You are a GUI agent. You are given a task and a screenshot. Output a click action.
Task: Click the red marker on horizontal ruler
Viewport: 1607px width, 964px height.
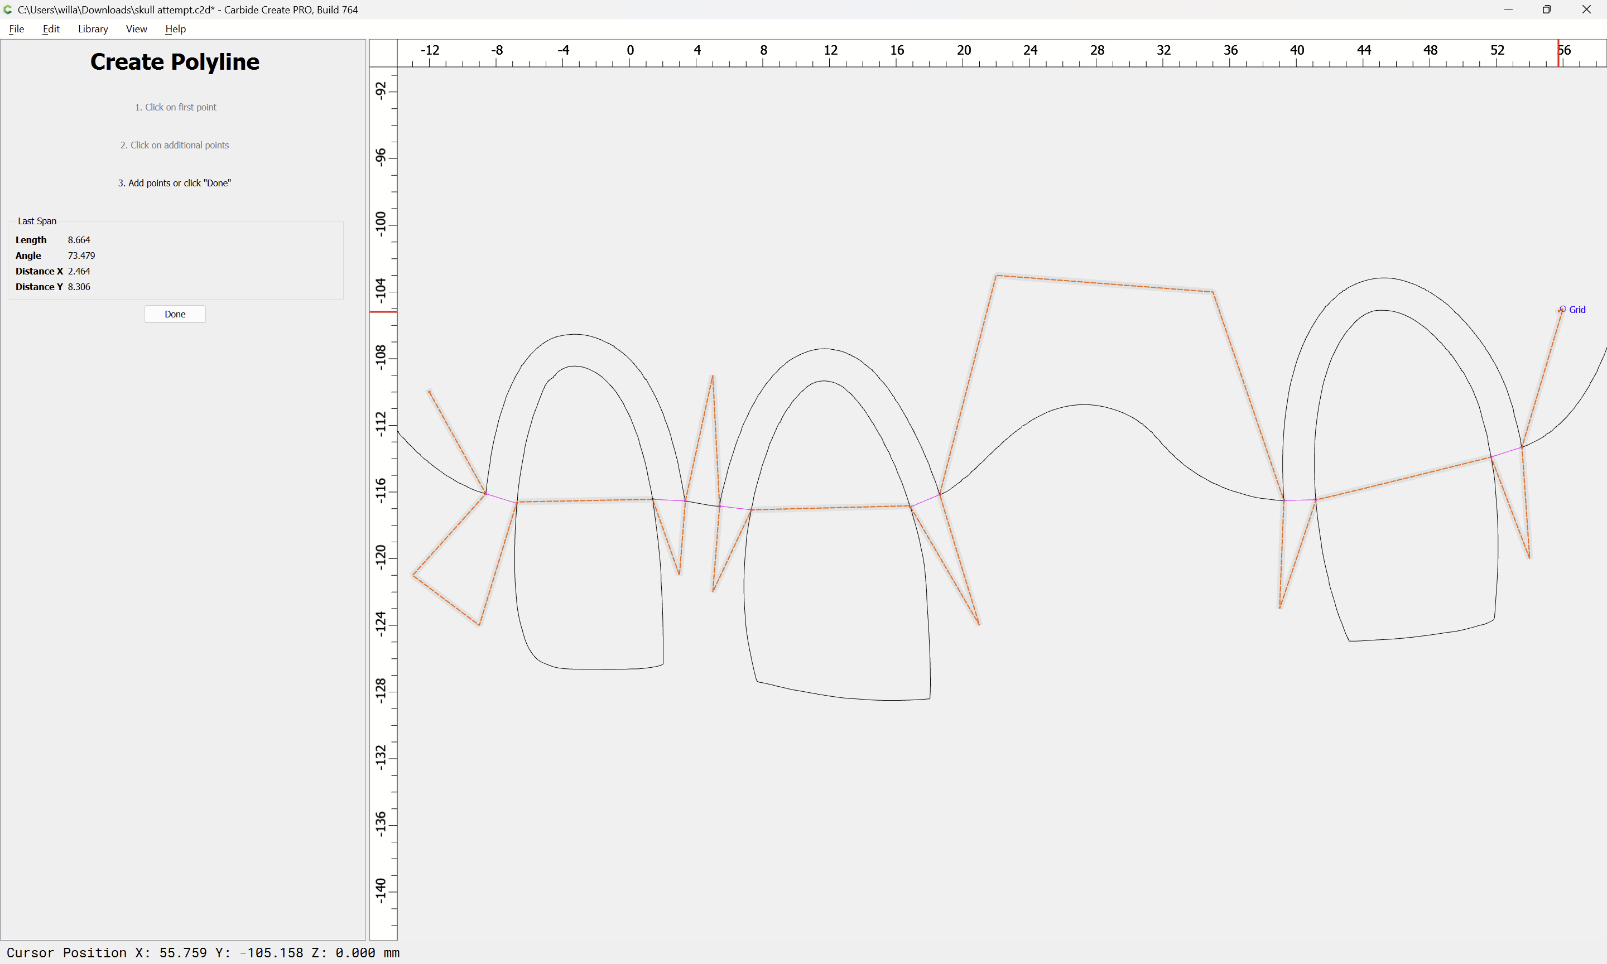point(1558,53)
